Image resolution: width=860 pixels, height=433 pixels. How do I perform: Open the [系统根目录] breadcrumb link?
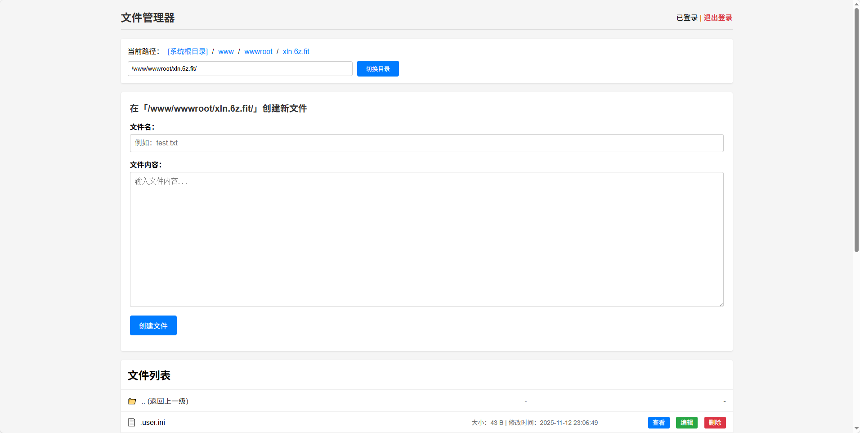click(188, 51)
